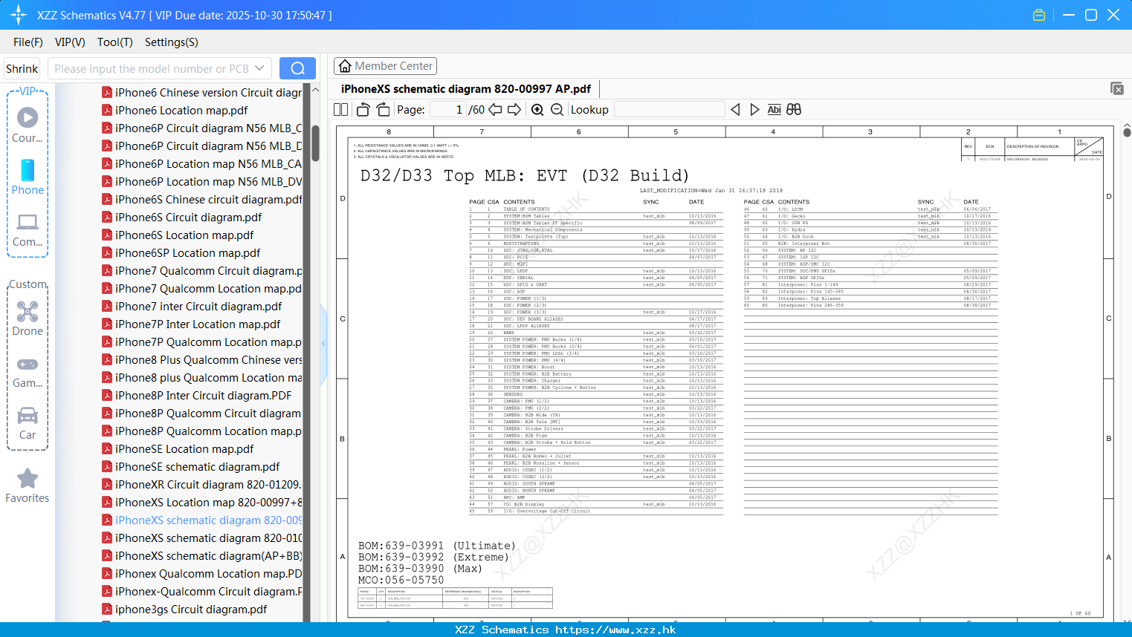Rotate page counterclockwise
The width and height of the screenshot is (1132, 637).
(363, 110)
